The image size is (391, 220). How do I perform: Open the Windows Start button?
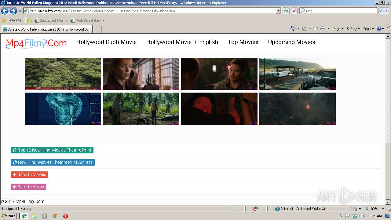click(9, 216)
